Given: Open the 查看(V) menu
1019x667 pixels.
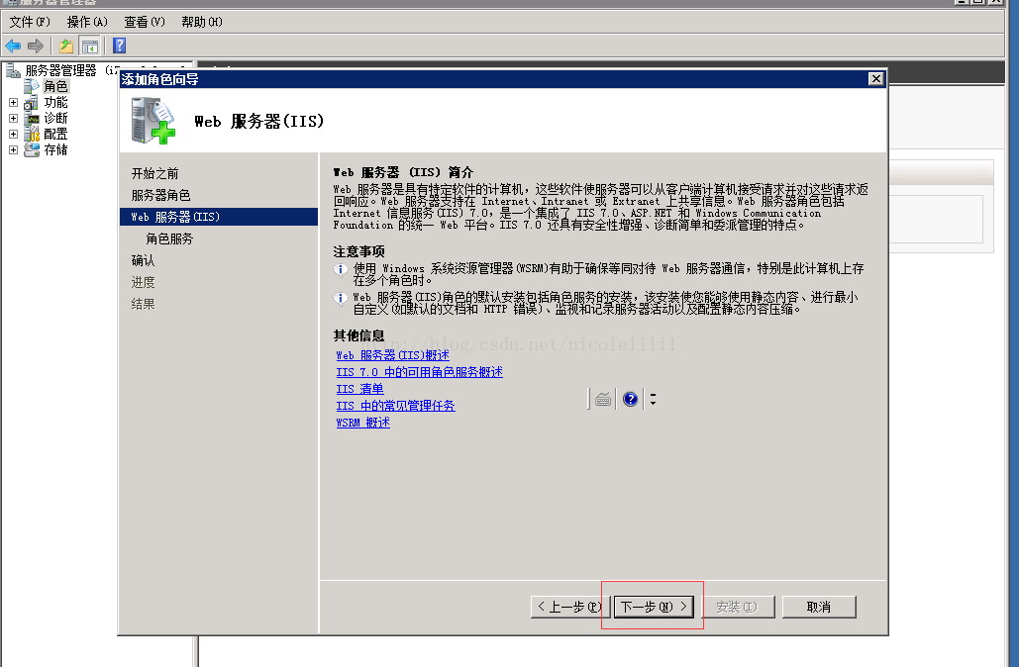Looking at the screenshot, I should tap(145, 22).
